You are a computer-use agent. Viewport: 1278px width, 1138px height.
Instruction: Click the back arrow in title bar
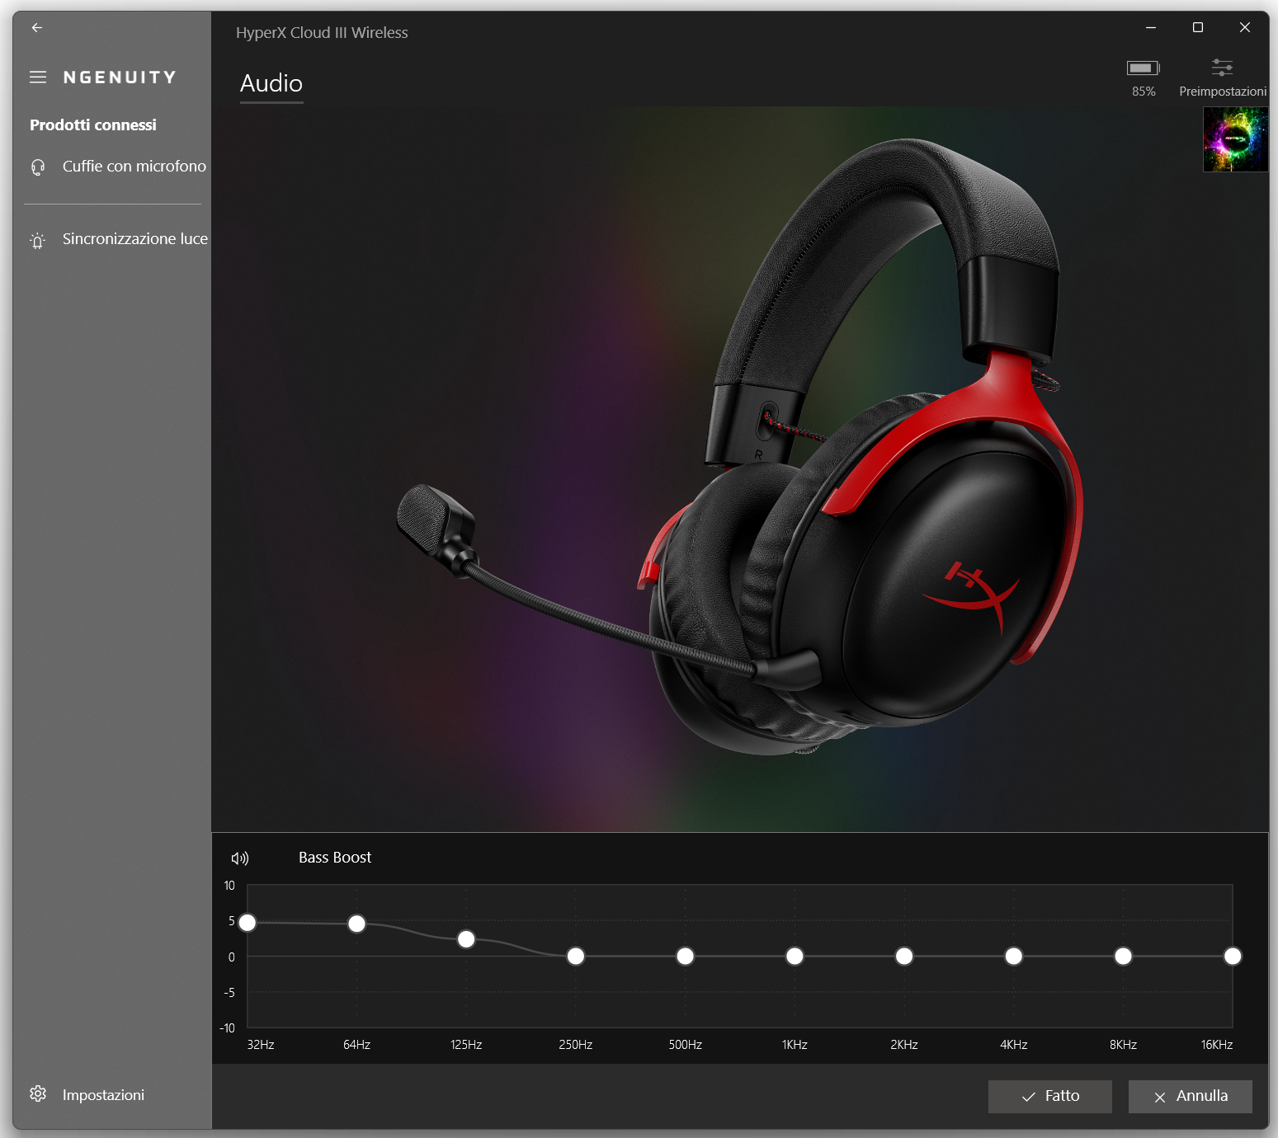pos(36,27)
